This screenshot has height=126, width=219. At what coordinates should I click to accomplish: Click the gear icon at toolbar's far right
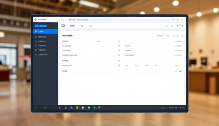pyautogui.click(x=182, y=26)
